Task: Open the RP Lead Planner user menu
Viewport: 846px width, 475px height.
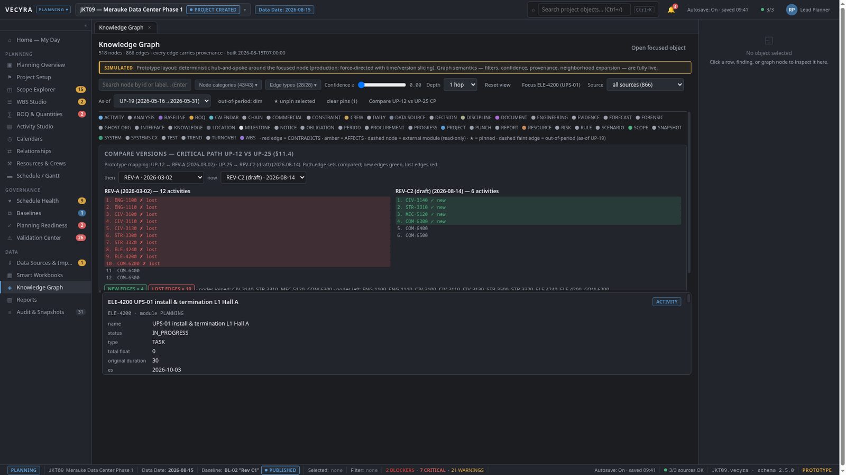Action: tap(808, 9)
